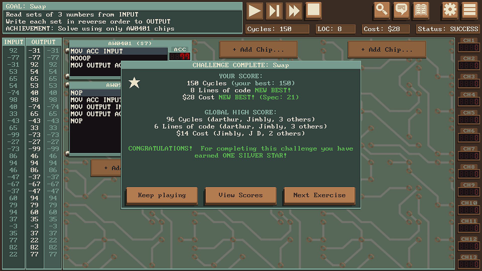The height and width of the screenshot is (271, 482).
Task: Click the rightmost Add Chip button
Action: coord(387,50)
